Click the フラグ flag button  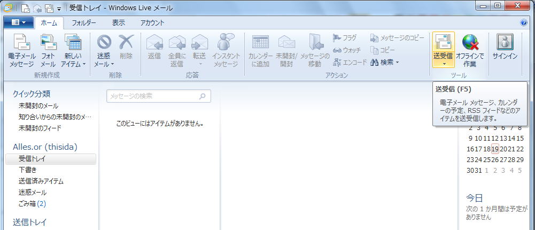[x=345, y=38]
